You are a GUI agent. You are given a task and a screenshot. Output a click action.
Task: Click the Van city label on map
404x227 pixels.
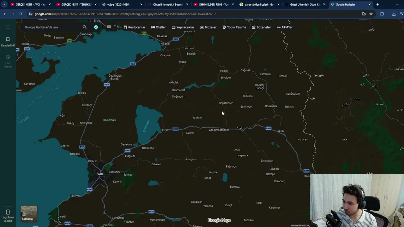pyautogui.click(x=100, y=174)
